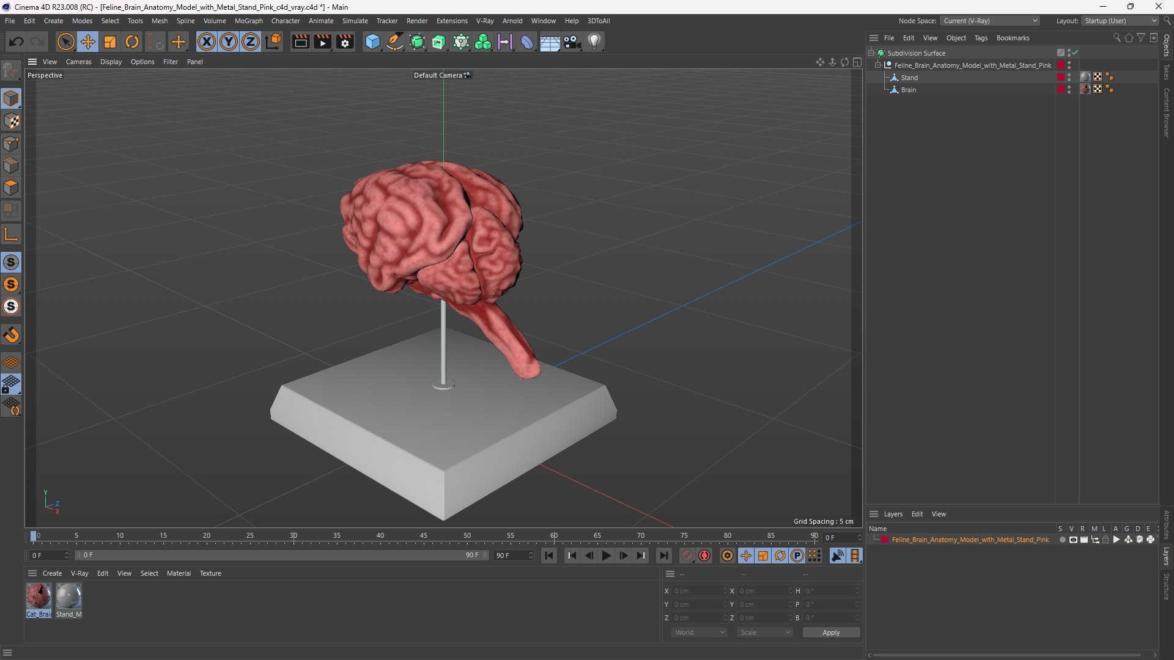Click timeline marker at frame 45
1174x660 pixels.
click(424, 536)
